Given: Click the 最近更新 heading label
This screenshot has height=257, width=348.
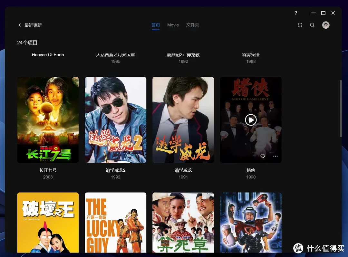Looking at the screenshot, I should (x=33, y=25).
